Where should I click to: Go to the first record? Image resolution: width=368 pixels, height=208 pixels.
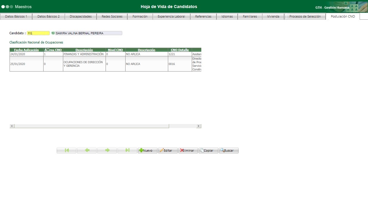[67, 150]
